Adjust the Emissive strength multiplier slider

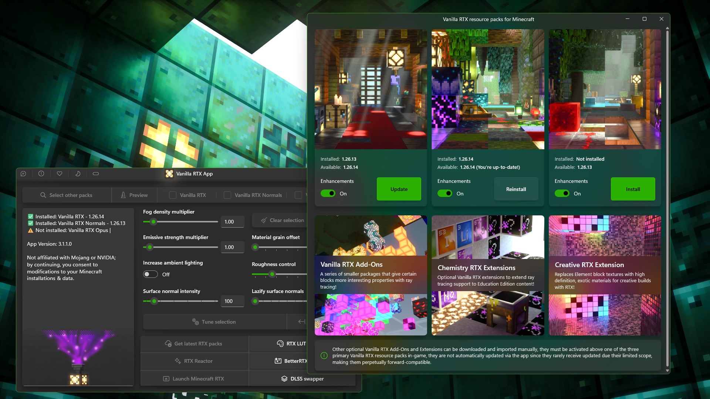click(180, 247)
